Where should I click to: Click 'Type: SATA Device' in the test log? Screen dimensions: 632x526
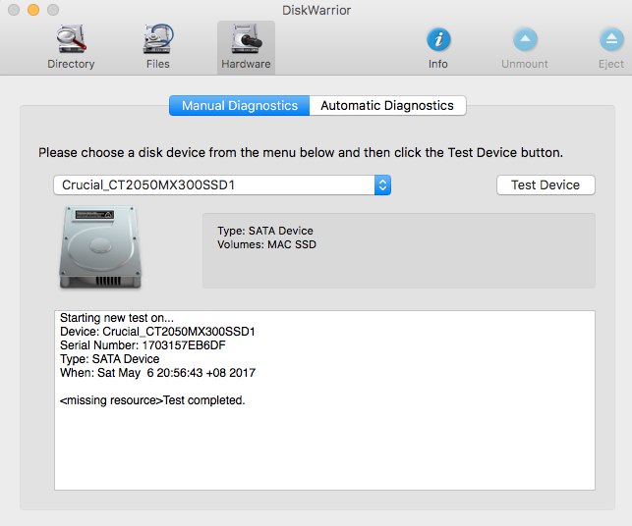(x=110, y=359)
